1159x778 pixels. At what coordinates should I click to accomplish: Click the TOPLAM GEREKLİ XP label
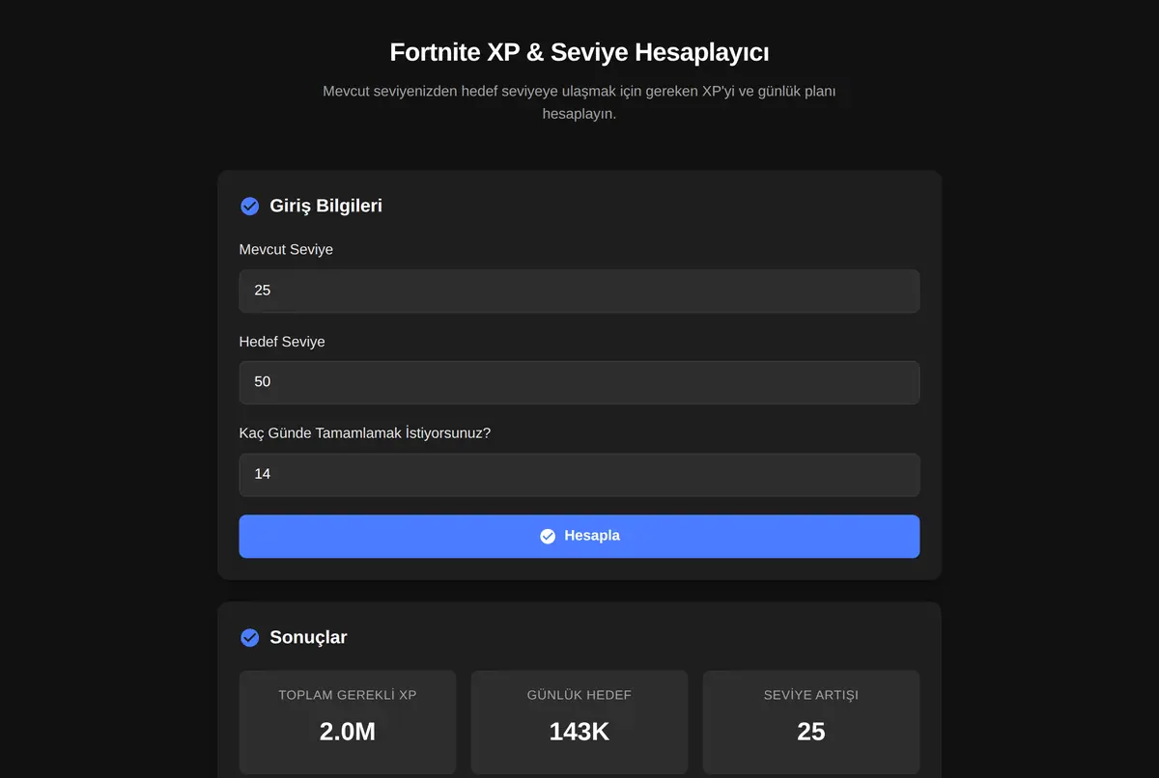point(348,695)
